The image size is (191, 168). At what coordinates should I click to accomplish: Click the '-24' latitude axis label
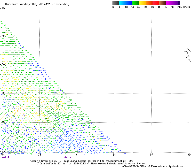tap(2, 64)
